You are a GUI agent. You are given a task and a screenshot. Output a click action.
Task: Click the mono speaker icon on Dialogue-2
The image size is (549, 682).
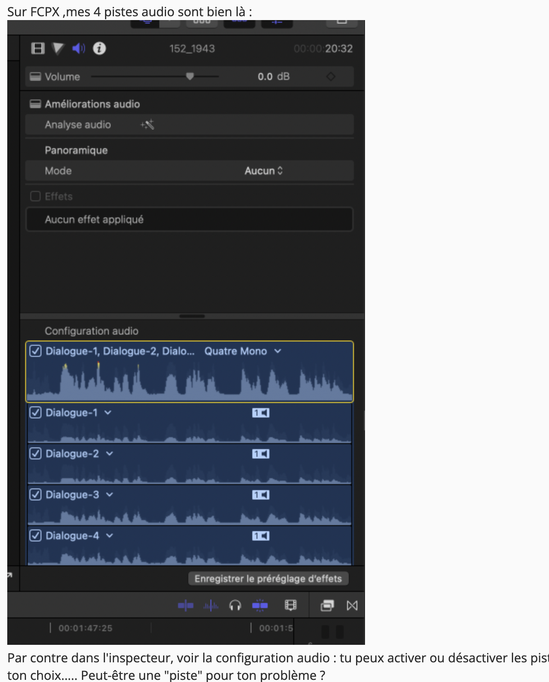coord(260,454)
